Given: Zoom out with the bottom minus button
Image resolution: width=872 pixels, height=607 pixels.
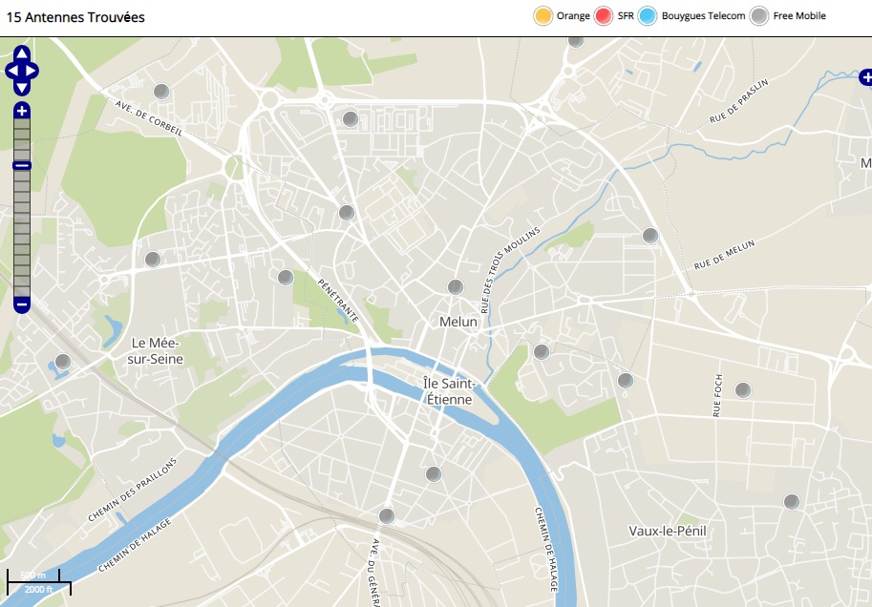Looking at the screenshot, I should point(22,305).
